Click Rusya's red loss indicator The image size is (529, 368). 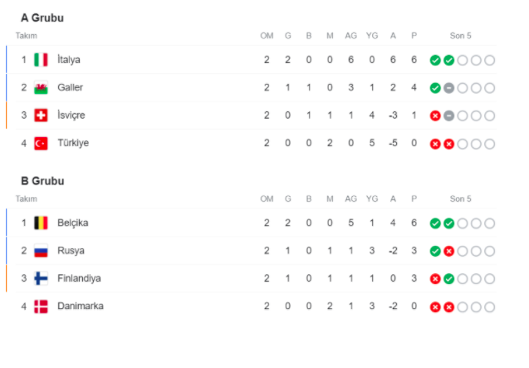click(448, 251)
